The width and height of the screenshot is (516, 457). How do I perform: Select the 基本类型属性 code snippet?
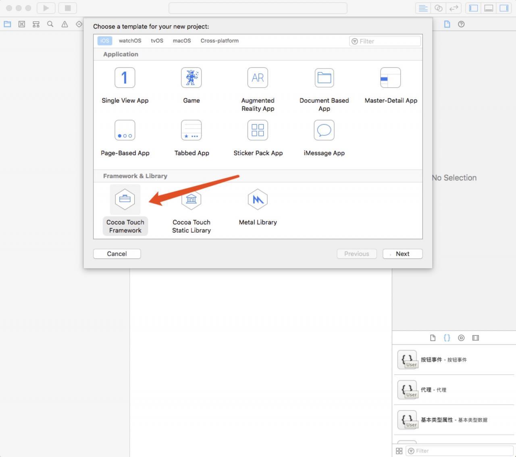tap(454, 420)
